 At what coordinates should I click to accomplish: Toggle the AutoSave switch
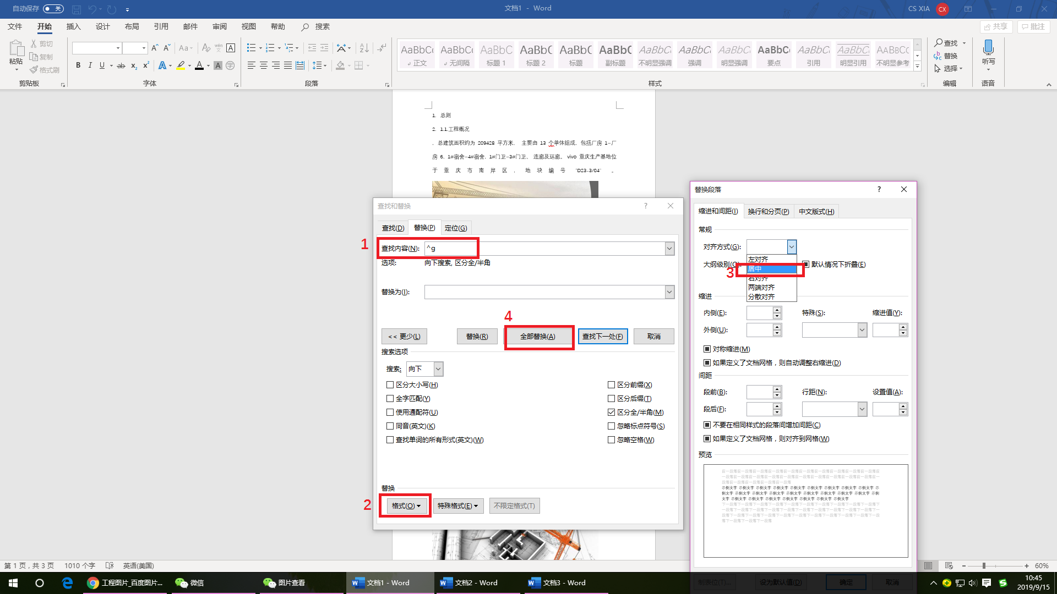pyautogui.click(x=53, y=9)
